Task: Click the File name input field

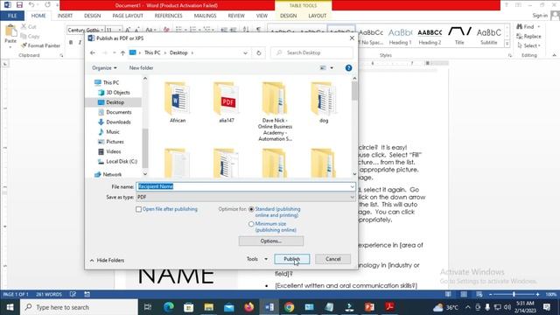Action: pos(245,186)
